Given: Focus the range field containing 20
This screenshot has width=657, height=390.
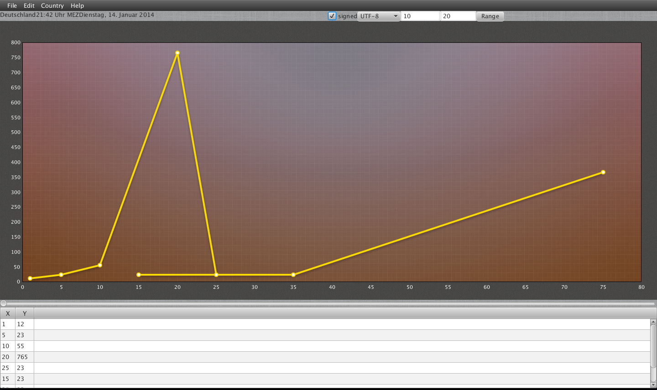Looking at the screenshot, I should click(x=458, y=16).
